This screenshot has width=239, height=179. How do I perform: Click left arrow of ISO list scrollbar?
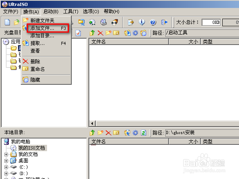tap(92, 124)
